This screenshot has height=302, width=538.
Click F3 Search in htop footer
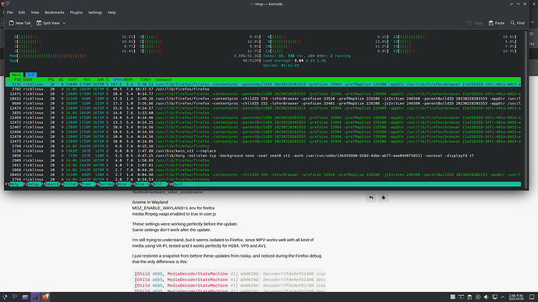[x=51, y=184]
